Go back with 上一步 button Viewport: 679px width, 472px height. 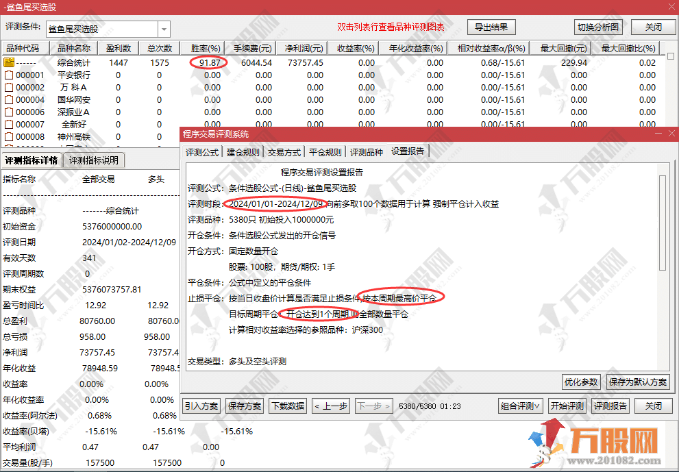point(331,406)
